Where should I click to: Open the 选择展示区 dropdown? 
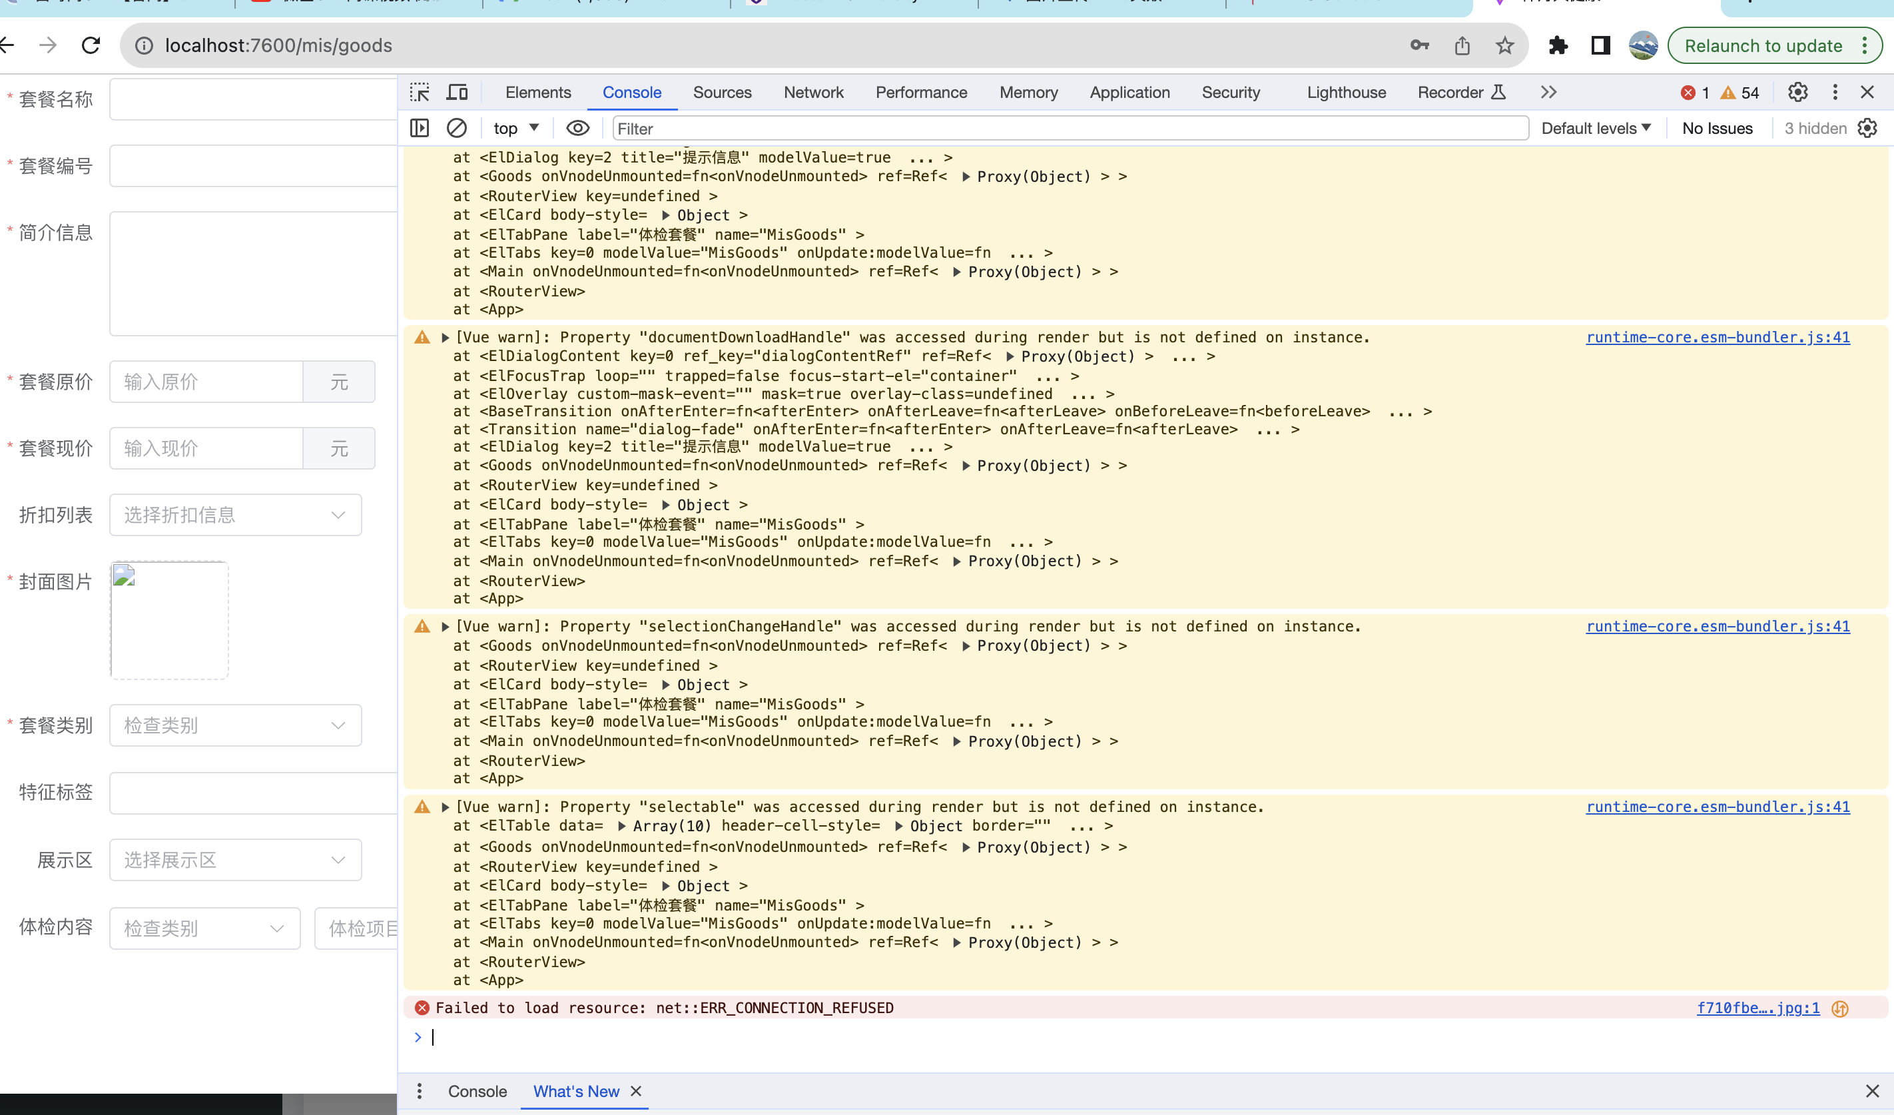coord(235,860)
